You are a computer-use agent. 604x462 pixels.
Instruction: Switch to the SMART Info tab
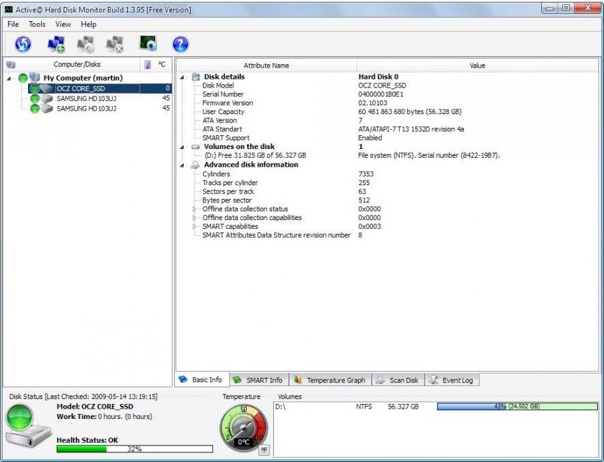coord(257,380)
